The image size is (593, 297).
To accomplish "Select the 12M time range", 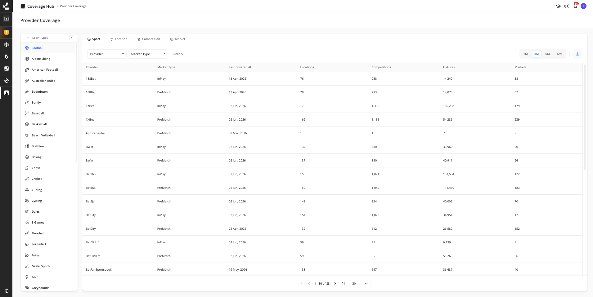I will (559, 54).
